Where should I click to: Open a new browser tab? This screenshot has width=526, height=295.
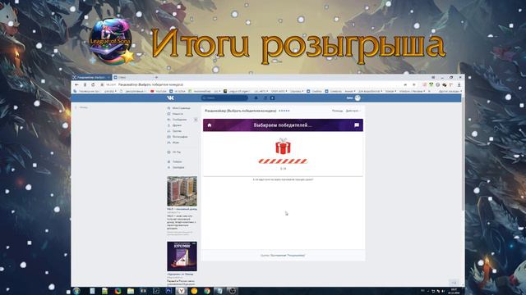156,77
